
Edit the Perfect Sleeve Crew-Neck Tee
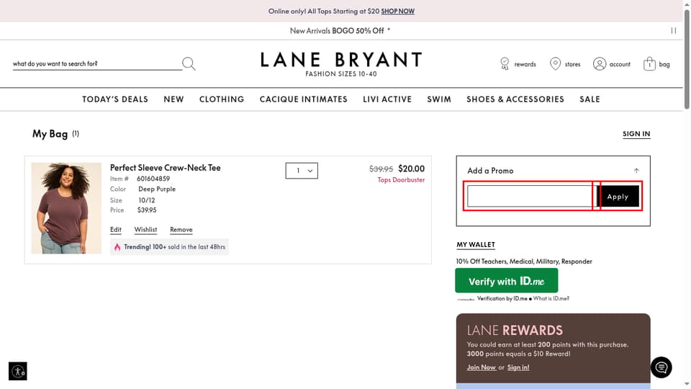click(x=115, y=230)
